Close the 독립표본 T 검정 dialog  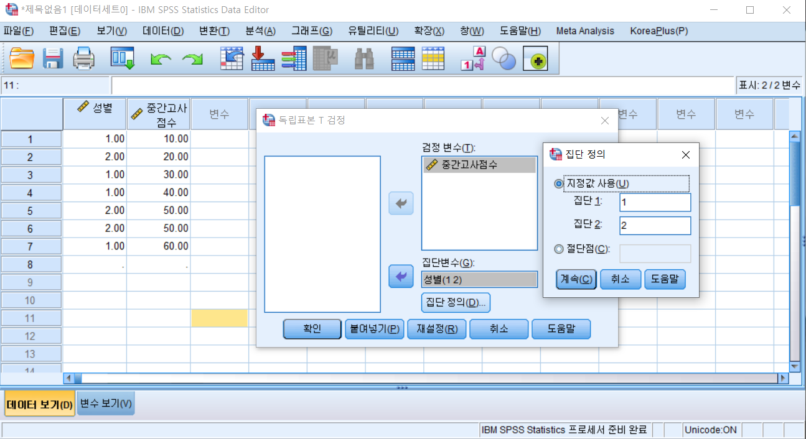pyautogui.click(x=604, y=120)
